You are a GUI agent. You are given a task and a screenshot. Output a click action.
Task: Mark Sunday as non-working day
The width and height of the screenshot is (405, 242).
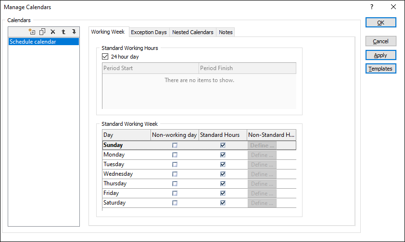[x=175, y=145]
